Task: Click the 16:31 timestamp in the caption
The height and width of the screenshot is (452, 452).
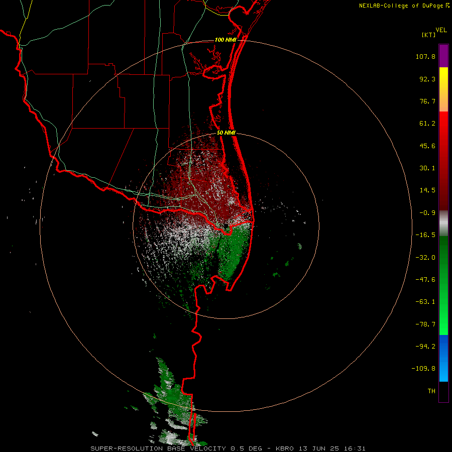Action: 355,448
